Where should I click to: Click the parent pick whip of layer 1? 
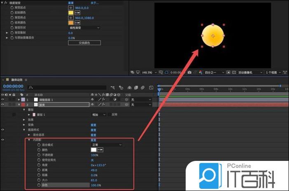click(127, 100)
